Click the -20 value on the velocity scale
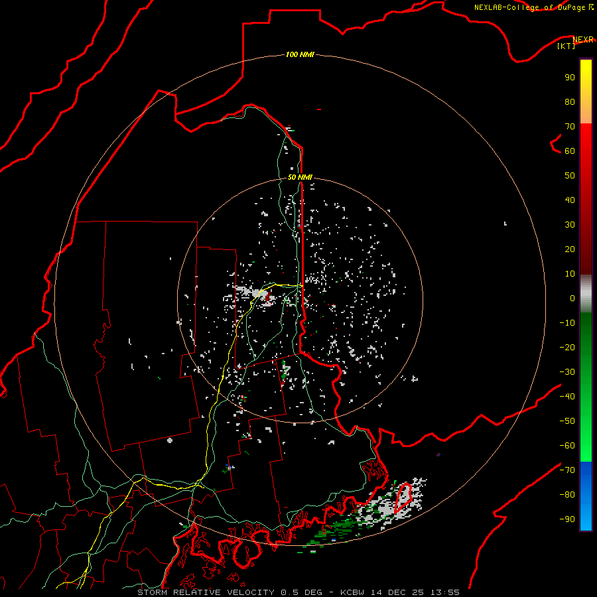597x597 pixels. pyautogui.click(x=567, y=347)
